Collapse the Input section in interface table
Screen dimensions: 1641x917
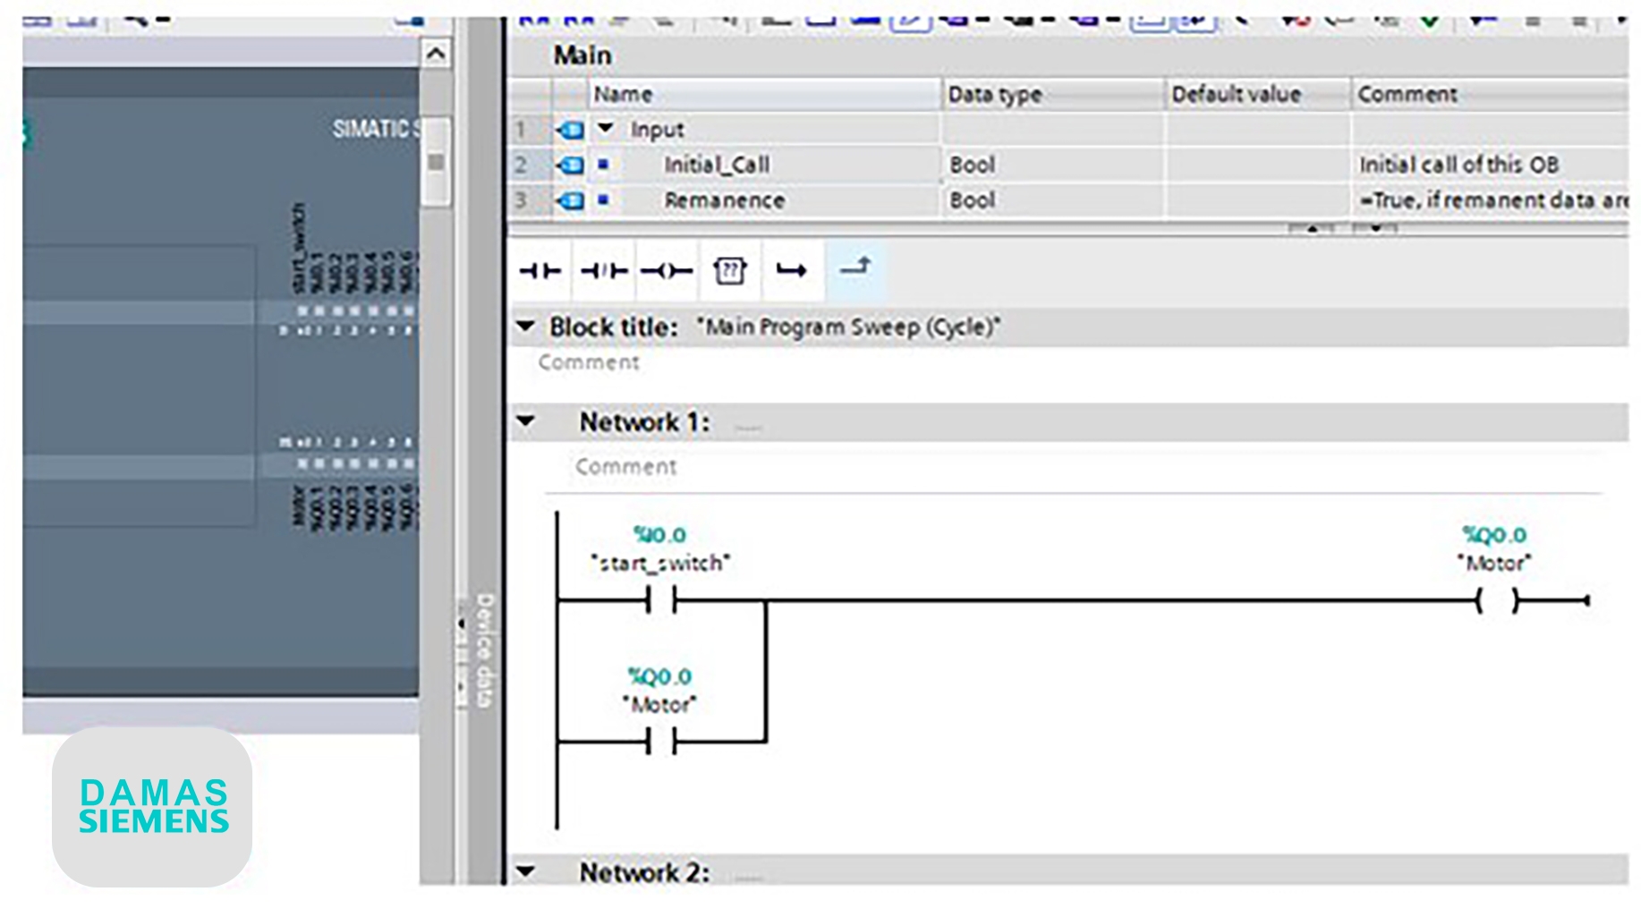(x=606, y=129)
